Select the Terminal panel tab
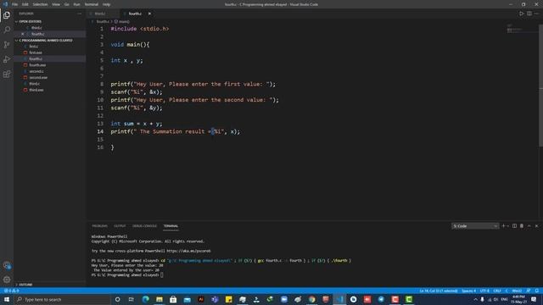The image size is (543, 305). click(171, 226)
